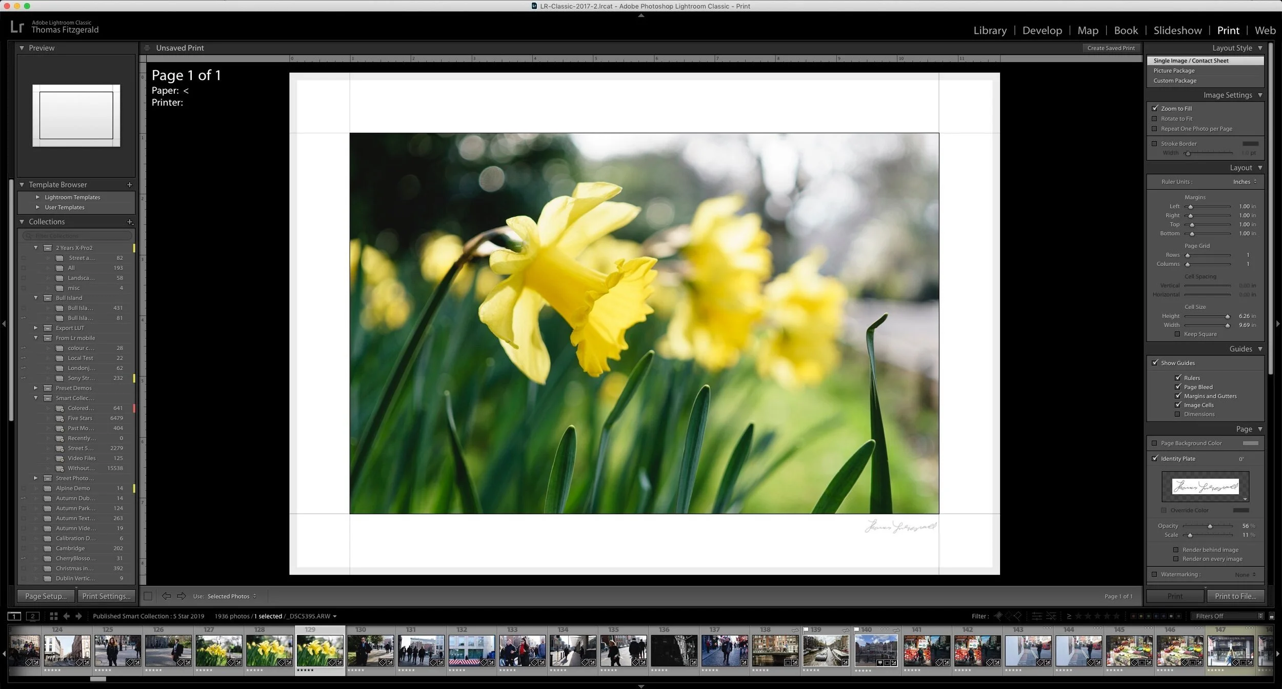Turn off Identity Plate checkbox
Image resolution: width=1282 pixels, height=689 pixels.
(x=1155, y=458)
